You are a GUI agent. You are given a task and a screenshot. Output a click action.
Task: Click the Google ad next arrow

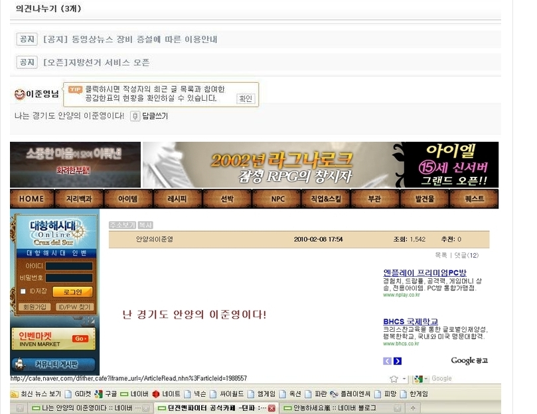coord(397,361)
